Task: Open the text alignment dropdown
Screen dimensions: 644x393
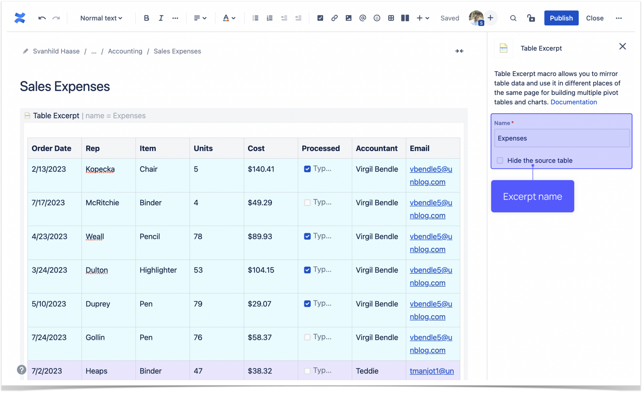Action: click(x=200, y=18)
